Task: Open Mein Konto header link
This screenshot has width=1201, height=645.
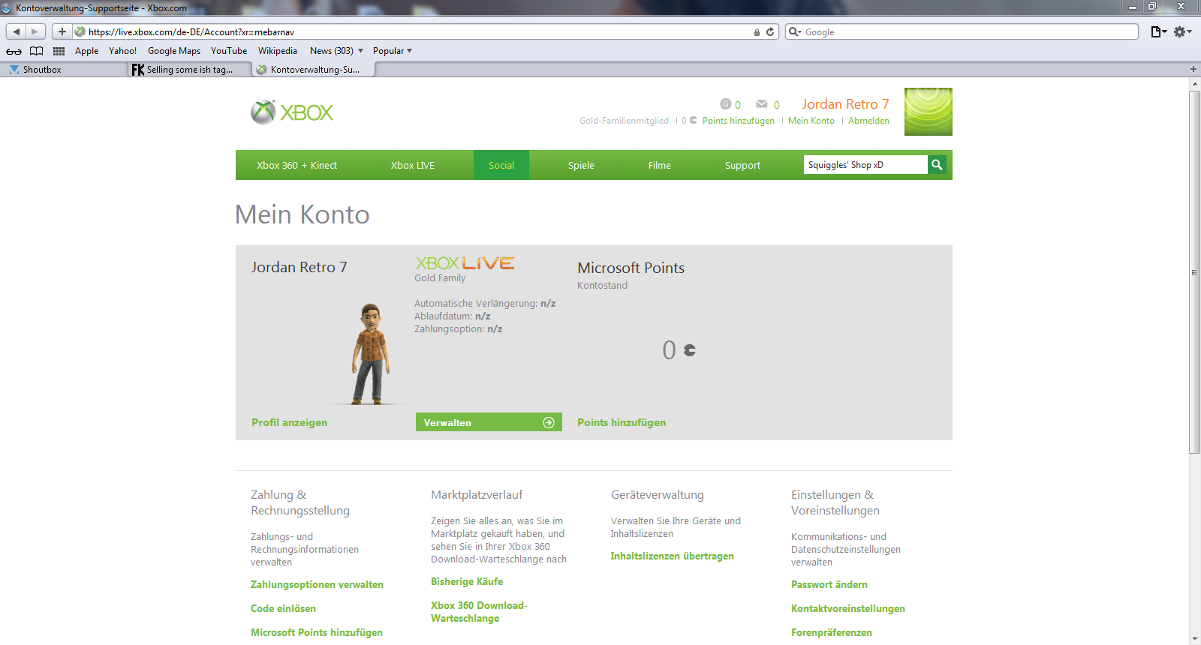Action: 811,121
